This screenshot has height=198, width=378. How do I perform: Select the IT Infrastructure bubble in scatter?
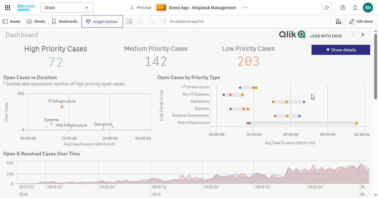[x=62, y=107]
